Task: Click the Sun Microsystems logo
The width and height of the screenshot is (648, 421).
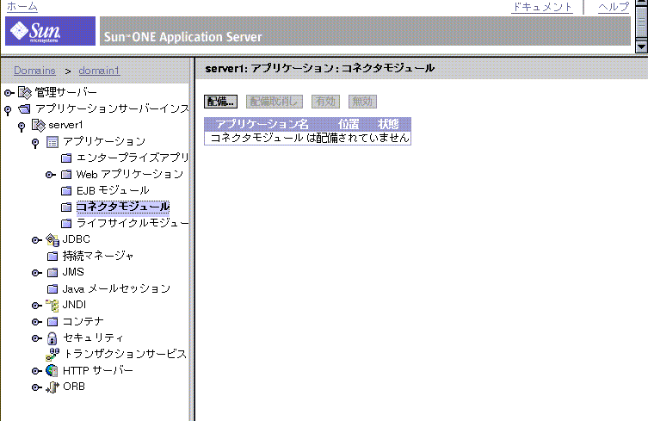Action: coord(51,31)
